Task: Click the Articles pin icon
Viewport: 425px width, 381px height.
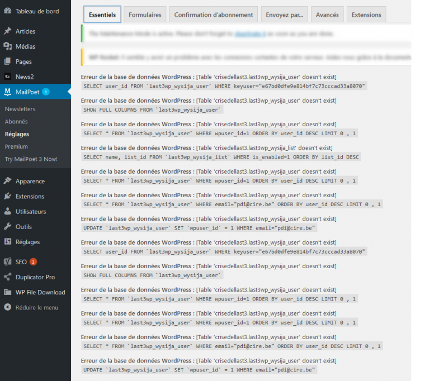Action: click(8, 31)
